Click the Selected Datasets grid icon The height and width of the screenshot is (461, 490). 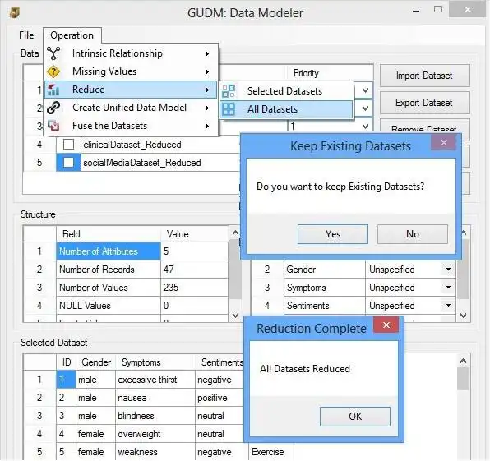229,91
